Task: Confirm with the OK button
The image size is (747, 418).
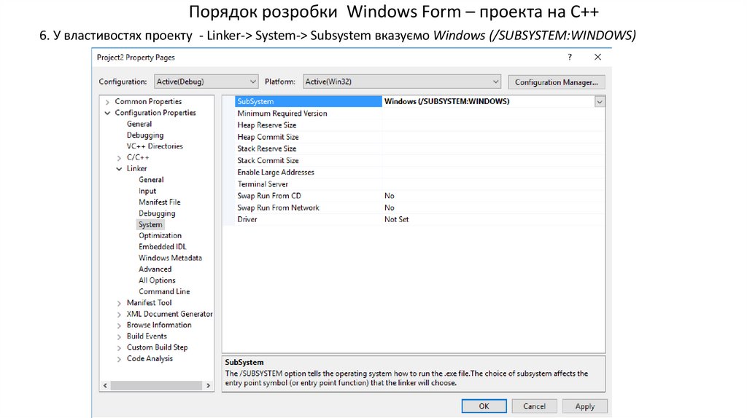Action: coord(484,406)
